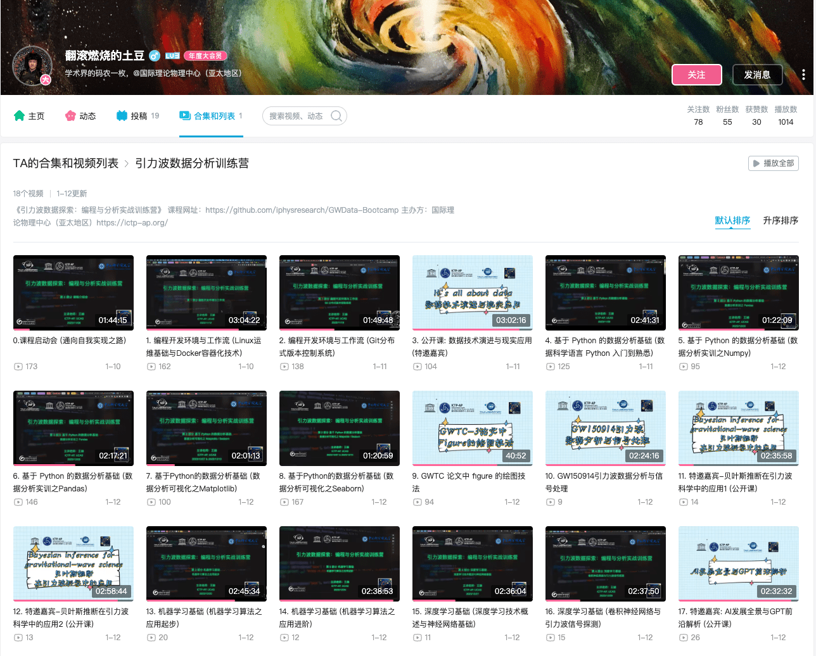Screen dimensions: 816x656
Task: Open title 9. GWTC 论文中 figure 的绘图技法
Action: pyautogui.click(x=469, y=483)
